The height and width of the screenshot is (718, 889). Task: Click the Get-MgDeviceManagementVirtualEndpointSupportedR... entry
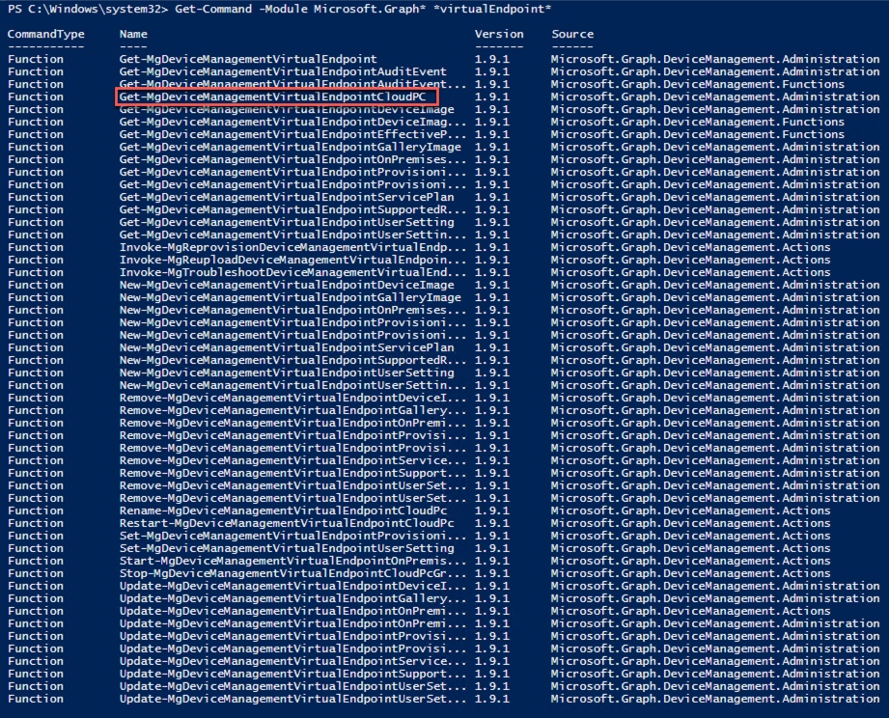pos(292,209)
